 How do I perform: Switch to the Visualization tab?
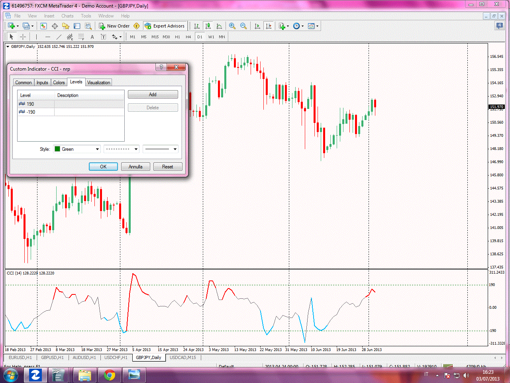pyautogui.click(x=99, y=83)
